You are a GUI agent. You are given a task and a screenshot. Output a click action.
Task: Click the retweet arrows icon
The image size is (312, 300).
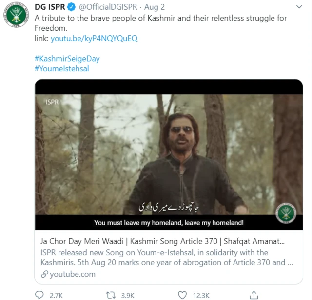point(110,295)
